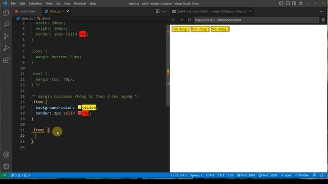Open preview pane More Actions ellipsis
The height and width of the screenshot is (184, 328).
322,11
